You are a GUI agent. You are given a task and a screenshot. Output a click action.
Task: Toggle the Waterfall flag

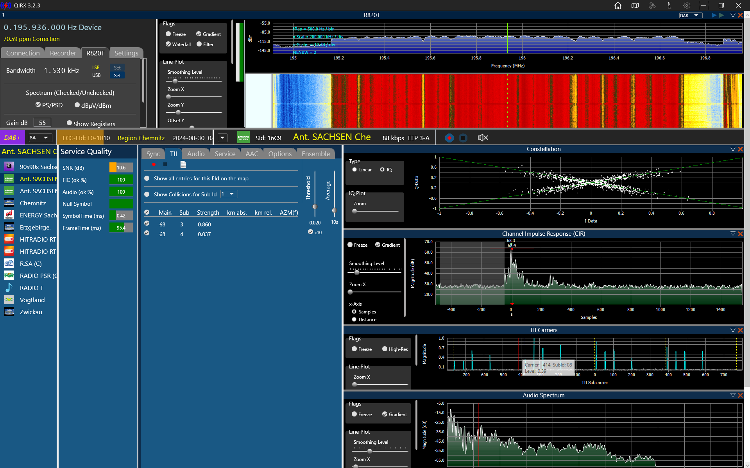tap(168, 44)
